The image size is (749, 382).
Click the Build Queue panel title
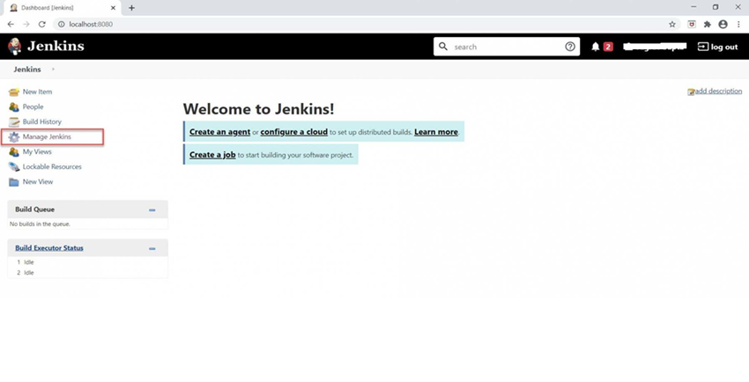point(35,209)
